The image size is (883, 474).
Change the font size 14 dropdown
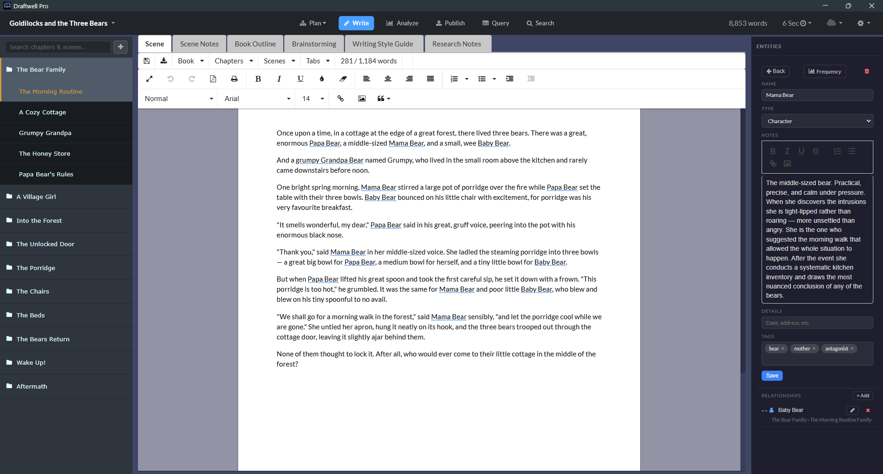(x=313, y=99)
